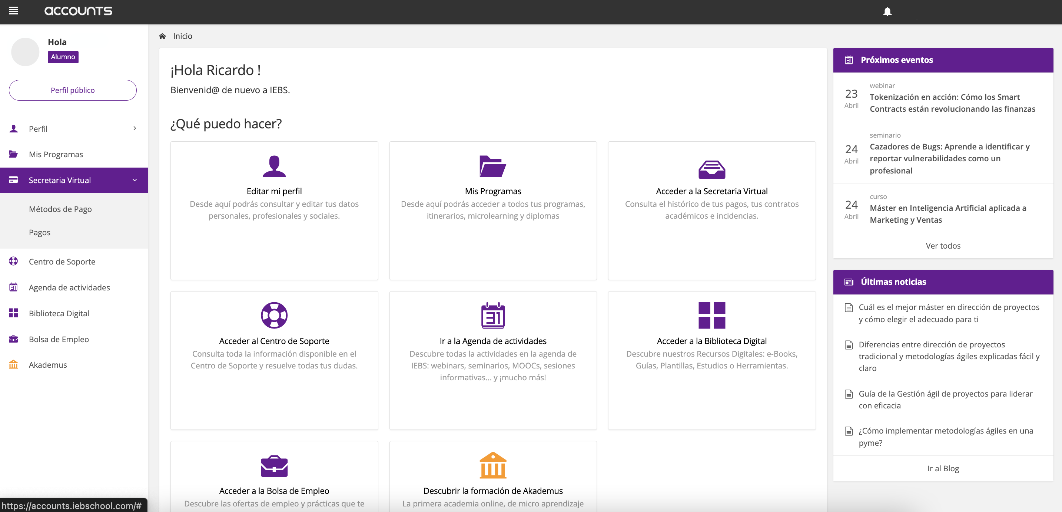The height and width of the screenshot is (512, 1062).
Task: Click the Ir a la Agenda de actividades title
Action: tap(493, 341)
